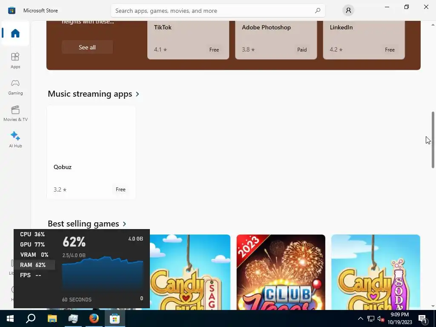Screen dimensions: 436x327
Task: Open the taskbar clock showing 9:09 PM
Action: point(399,318)
